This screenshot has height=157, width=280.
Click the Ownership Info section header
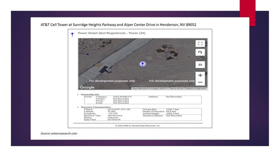tap(90, 94)
